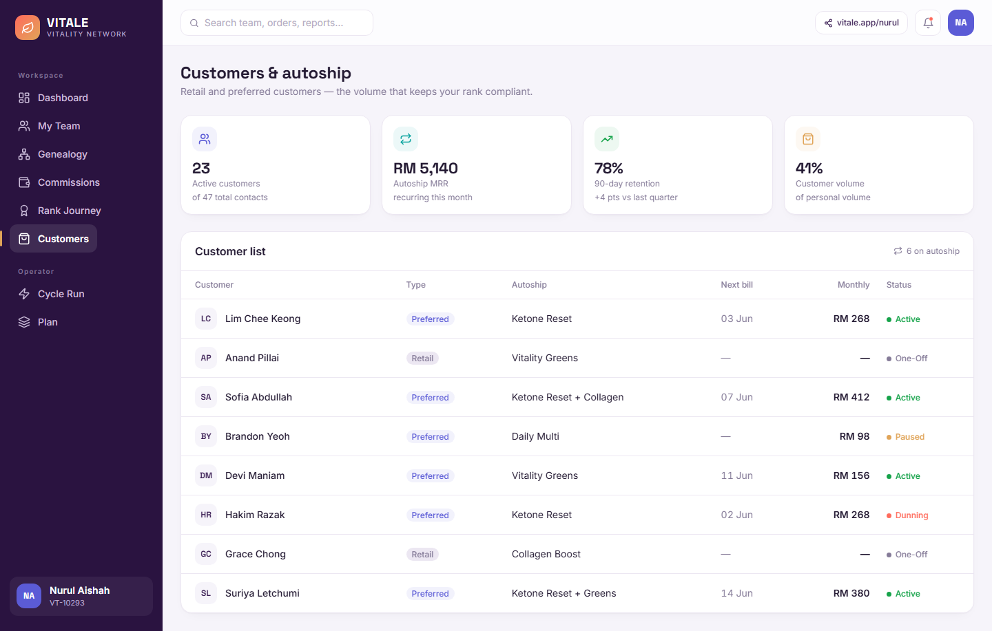The height and width of the screenshot is (631, 992).
Task: Open Cycle Run operator page
Action: click(52, 294)
